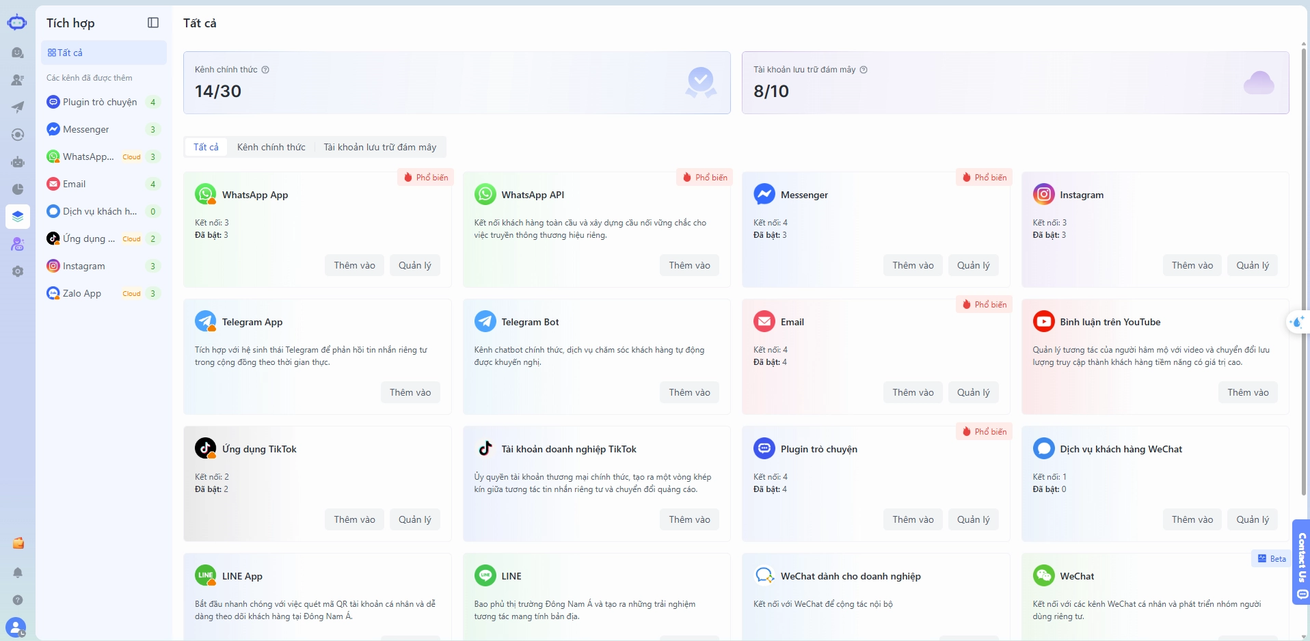Open the help question mark icon

(x=18, y=600)
